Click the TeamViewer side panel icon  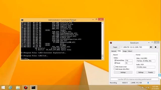coord(160,75)
